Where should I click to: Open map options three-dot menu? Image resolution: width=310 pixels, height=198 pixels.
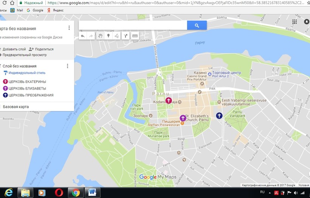(x=69, y=28)
